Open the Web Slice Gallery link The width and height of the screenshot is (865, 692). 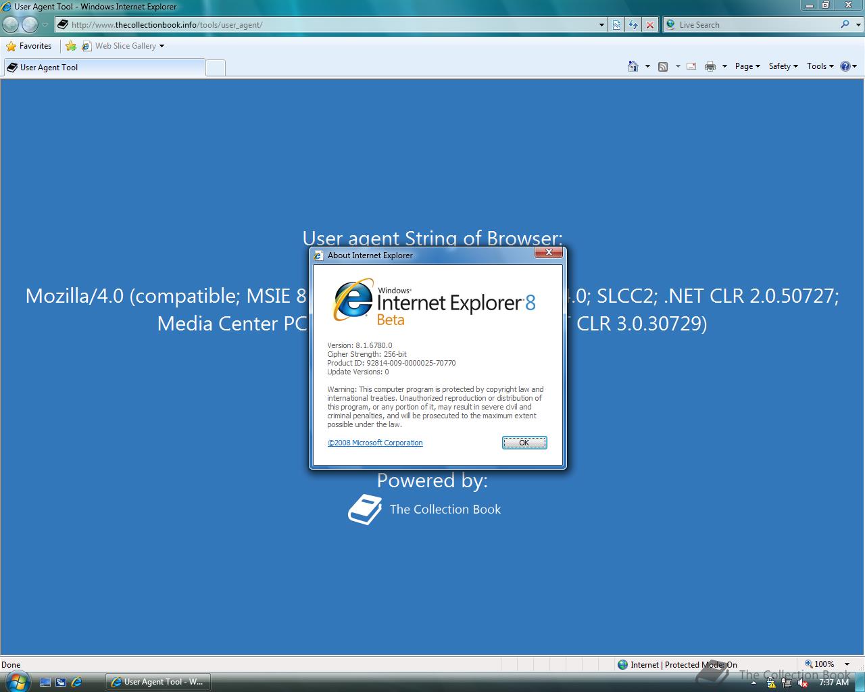point(119,46)
